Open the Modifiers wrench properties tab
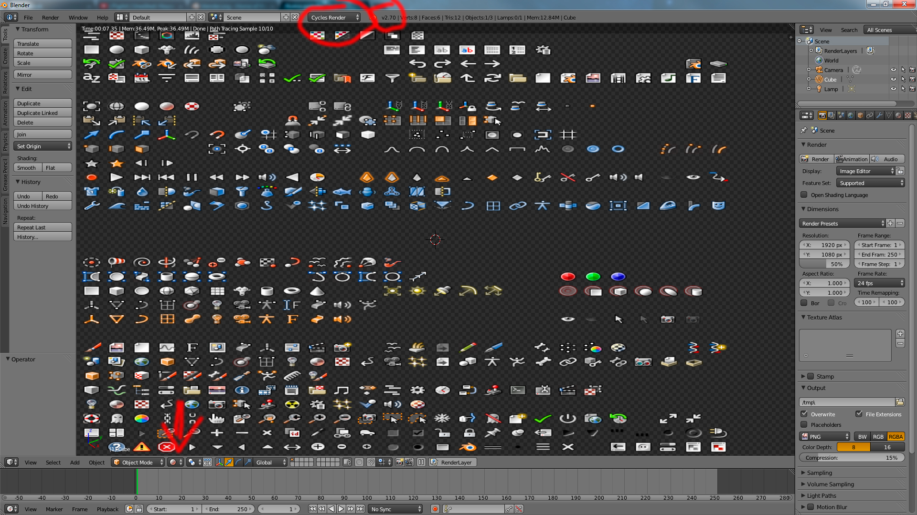Screen dimensions: 917x515 click(879, 115)
